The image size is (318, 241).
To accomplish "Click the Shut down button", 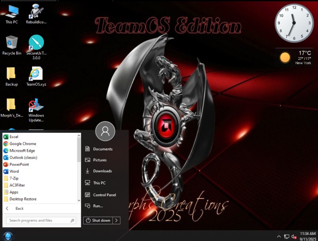I will 98,220.
